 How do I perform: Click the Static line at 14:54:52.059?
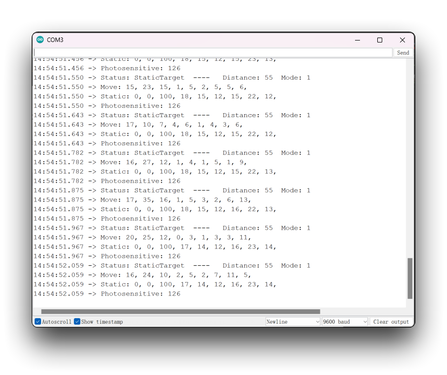(155, 285)
